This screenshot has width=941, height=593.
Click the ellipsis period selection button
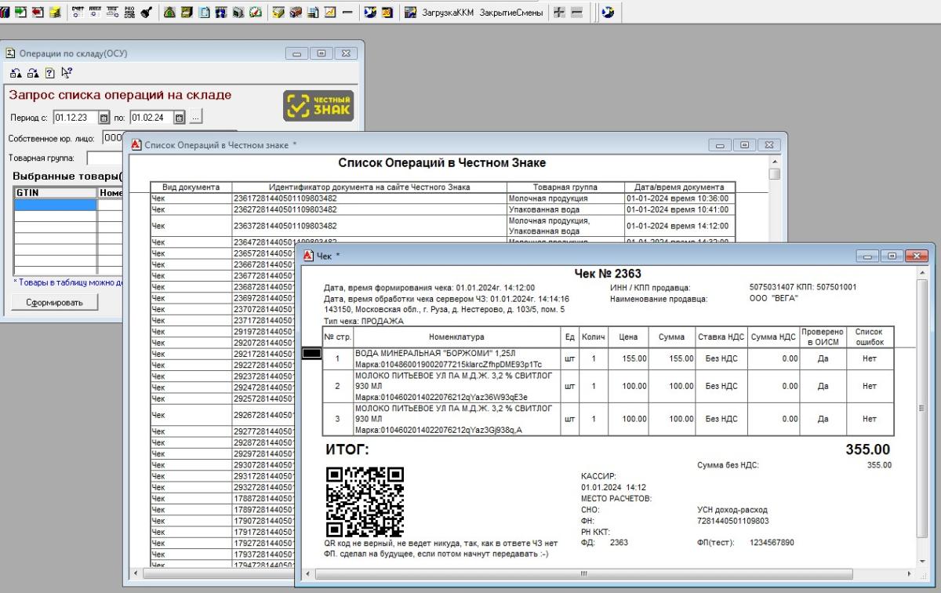[x=195, y=118]
